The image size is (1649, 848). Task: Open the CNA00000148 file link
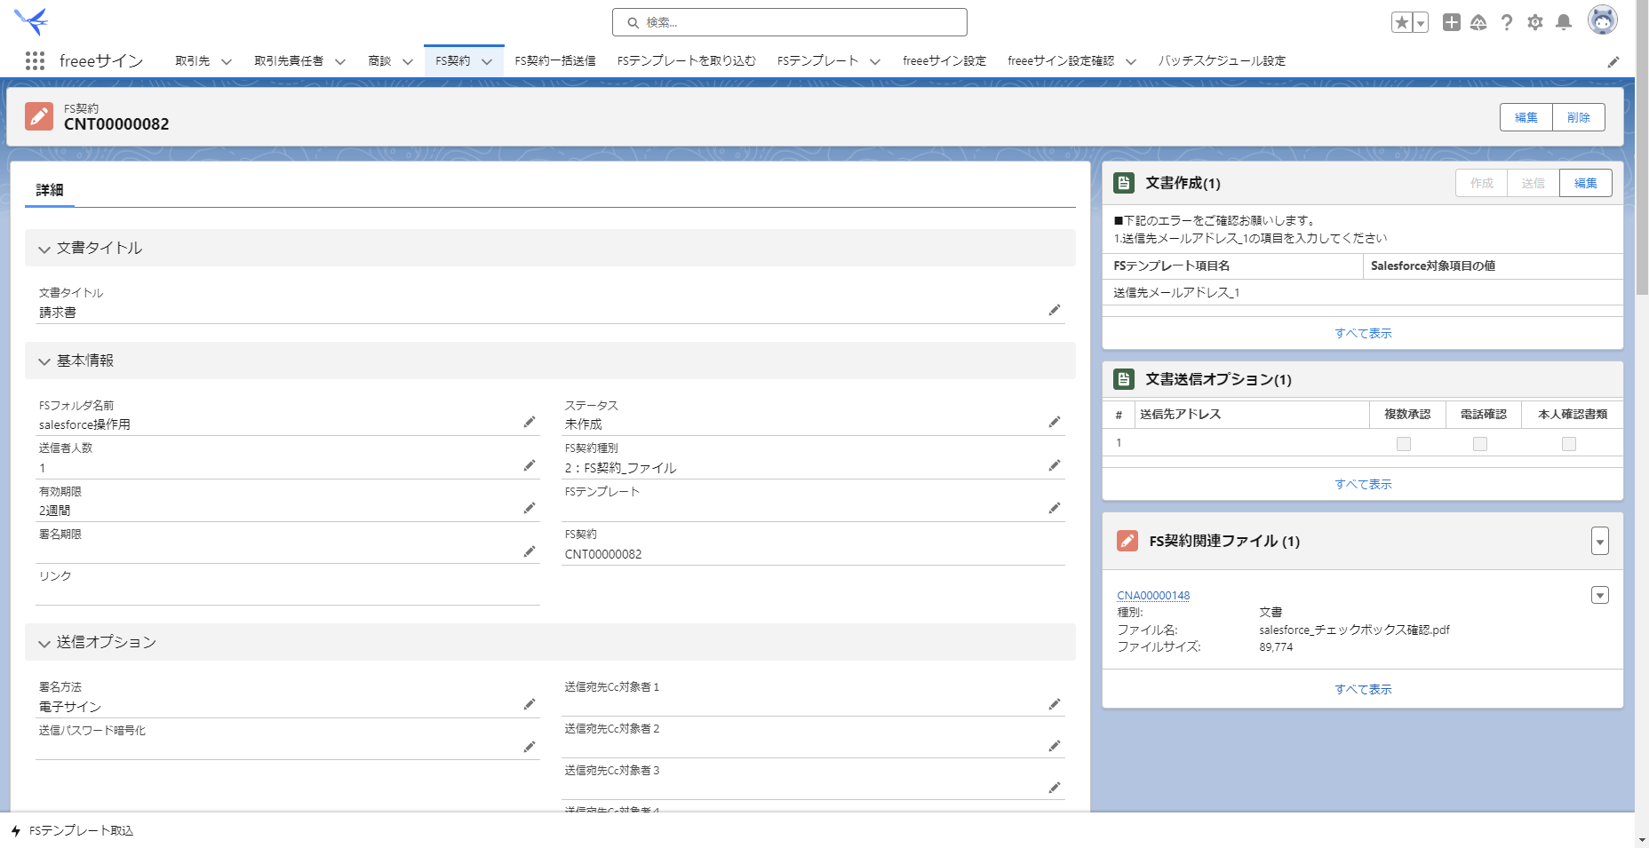point(1153,595)
